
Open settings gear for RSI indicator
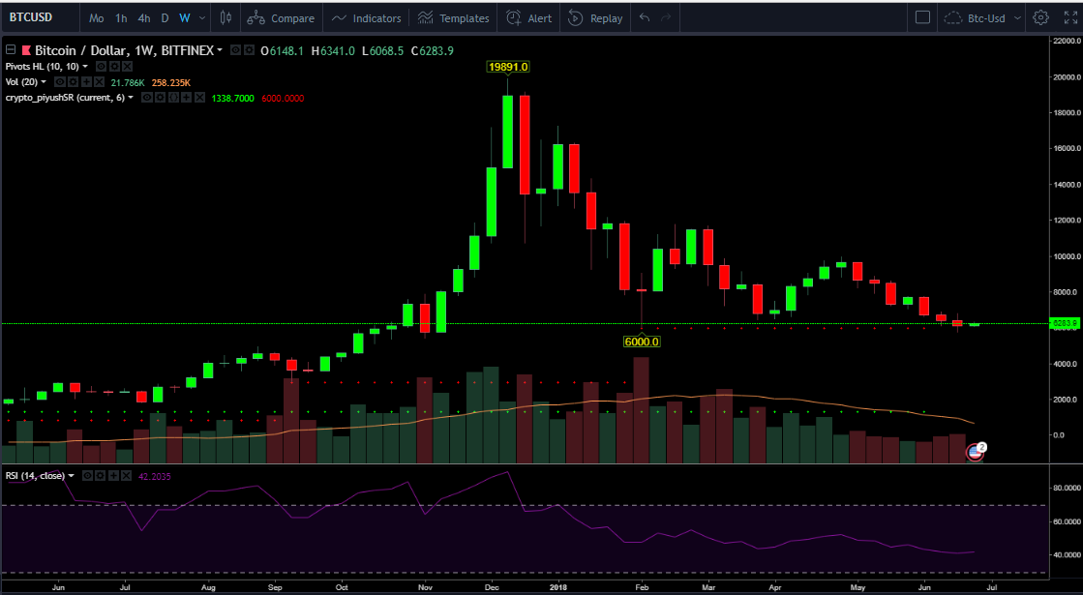pyautogui.click(x=101, y=476)
